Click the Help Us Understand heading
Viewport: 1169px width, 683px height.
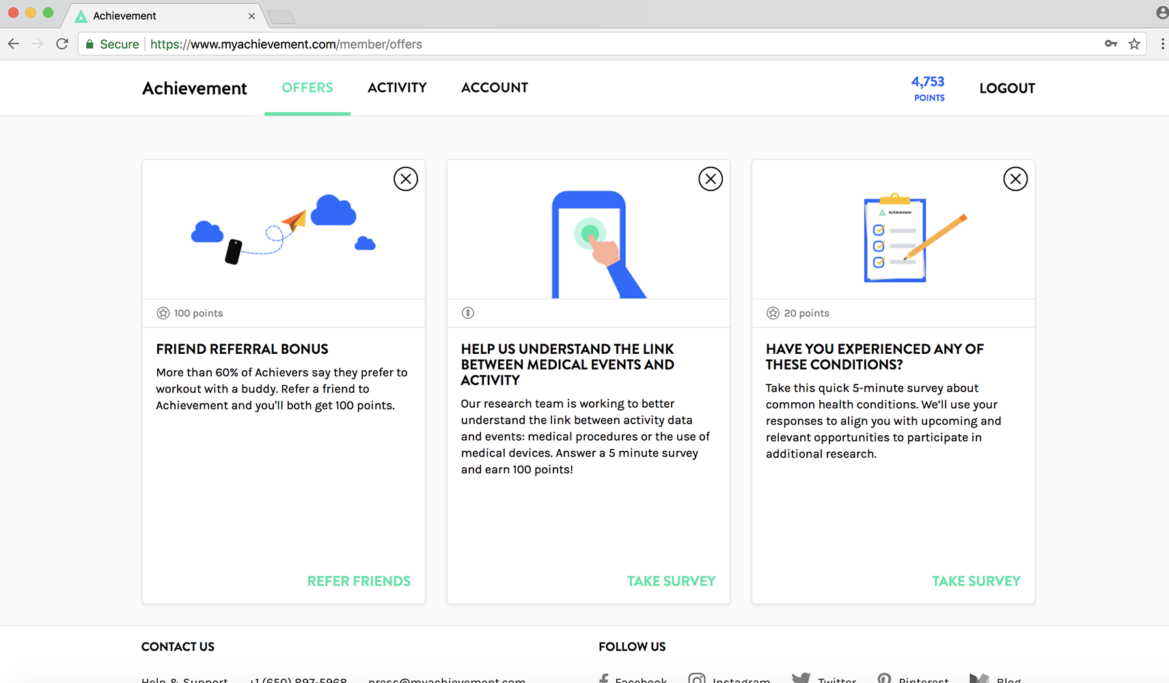coord(568,365)
